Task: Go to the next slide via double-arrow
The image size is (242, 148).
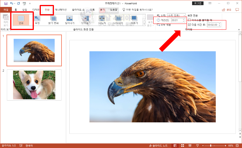Action: (240, 137)
